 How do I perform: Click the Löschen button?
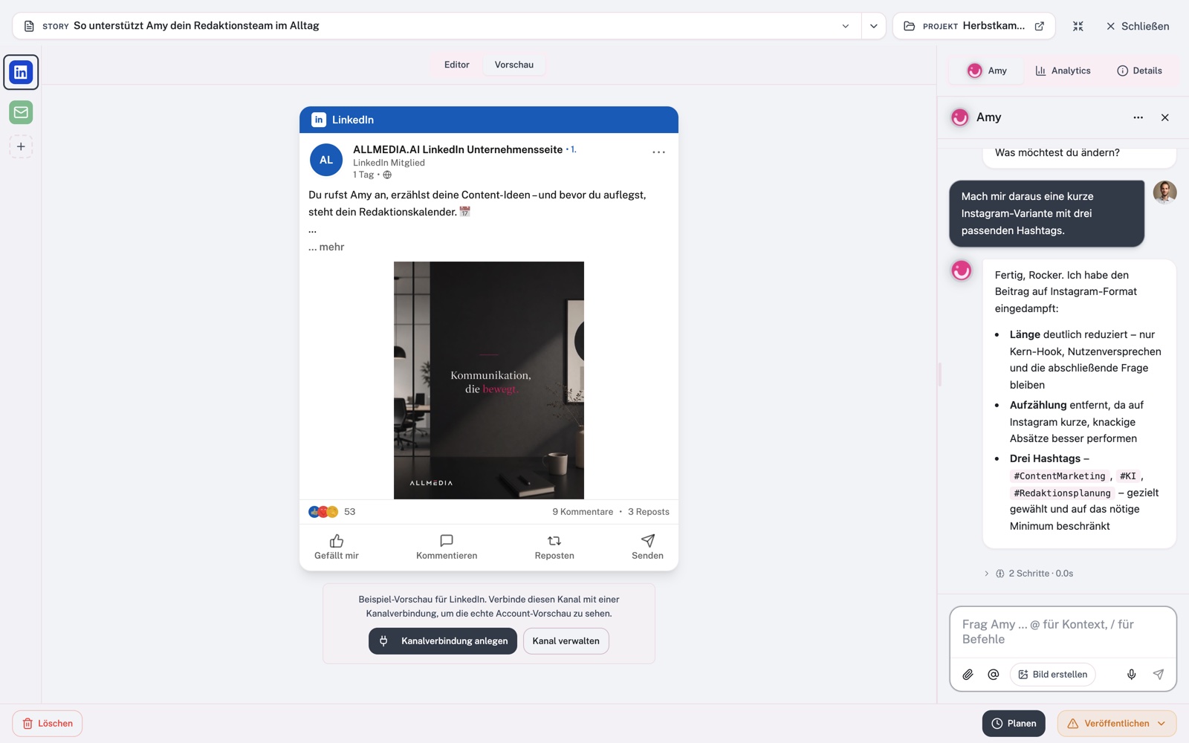[48, 724]
